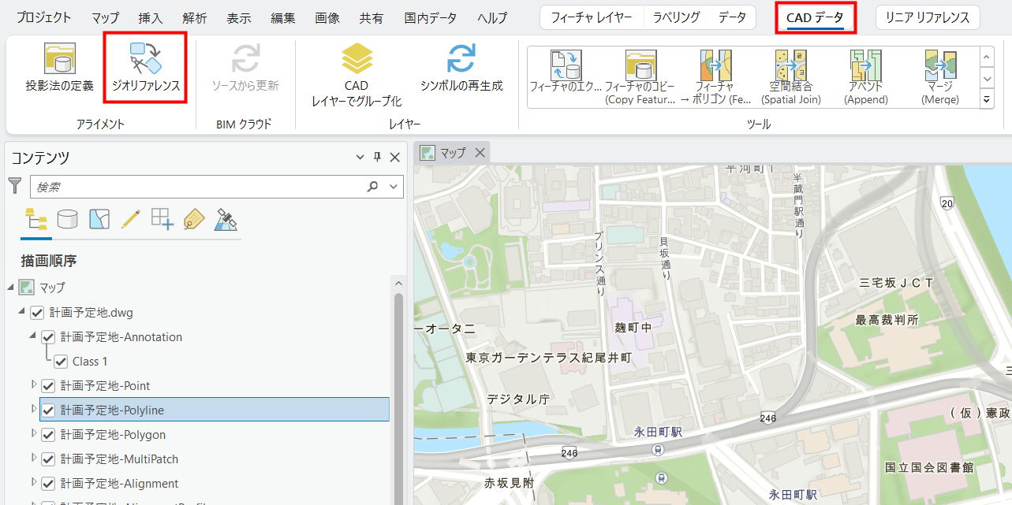
Task: Click the filter funnel icon in コンテンツ
Action: point(15,186)
